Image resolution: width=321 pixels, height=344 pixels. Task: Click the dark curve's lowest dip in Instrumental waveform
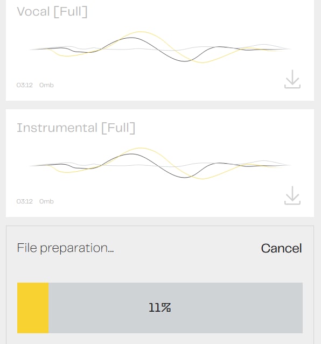(x=185, y=177)
